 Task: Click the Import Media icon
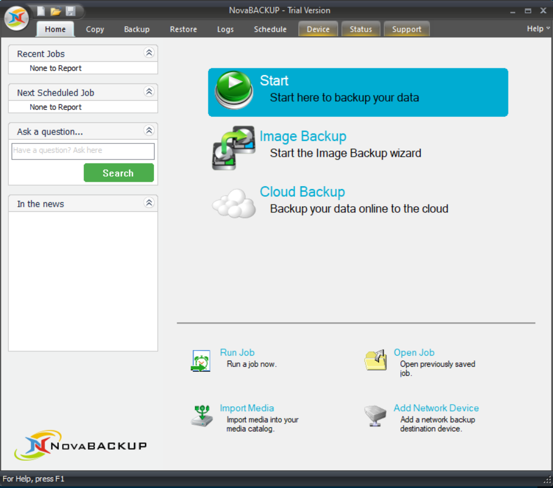click(x=201, y=416)
